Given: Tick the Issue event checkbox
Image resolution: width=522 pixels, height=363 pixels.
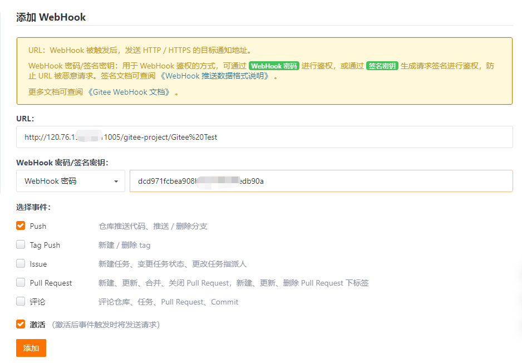Looking at the screenshot, I should pos(21,264).
